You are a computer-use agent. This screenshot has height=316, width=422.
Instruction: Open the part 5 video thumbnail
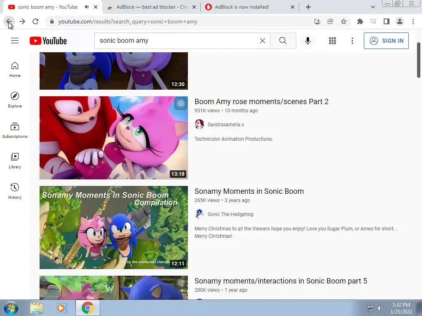pos(114,288)
